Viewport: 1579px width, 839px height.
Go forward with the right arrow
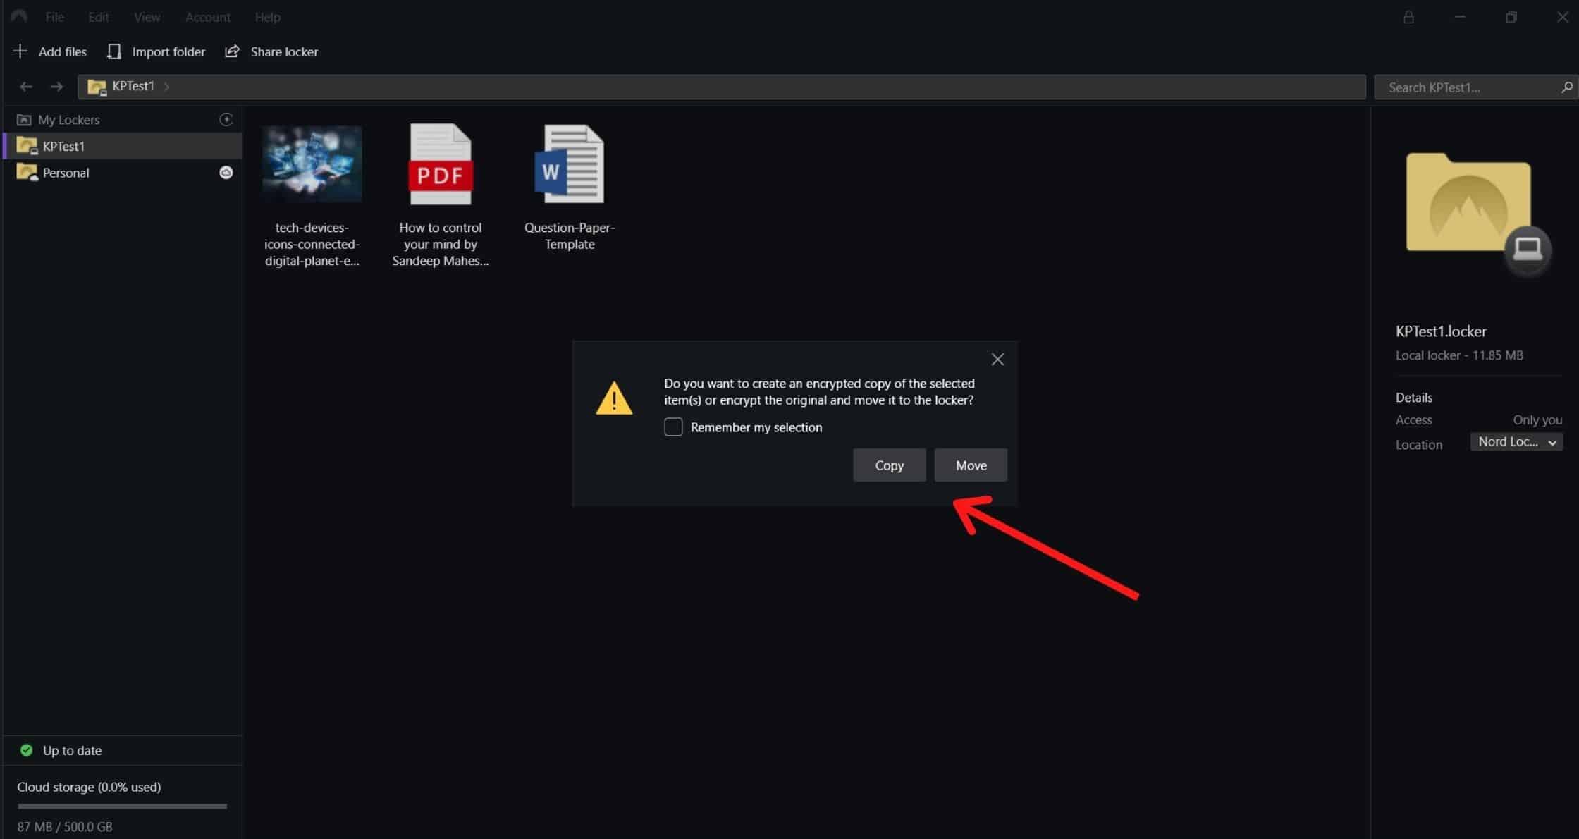click(x=57, y=87)
